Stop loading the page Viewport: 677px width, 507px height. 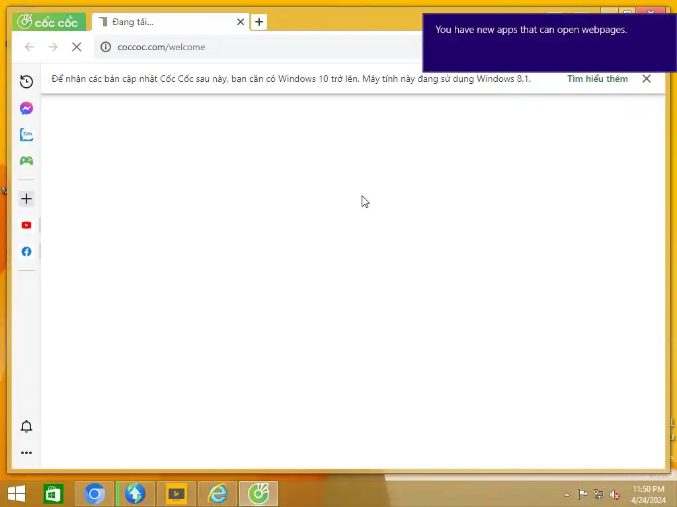[77, 47]
